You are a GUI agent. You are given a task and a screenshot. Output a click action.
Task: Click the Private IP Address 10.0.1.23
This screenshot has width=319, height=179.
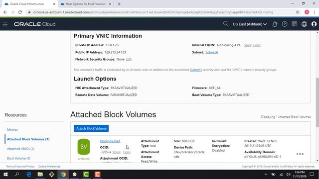112,45
